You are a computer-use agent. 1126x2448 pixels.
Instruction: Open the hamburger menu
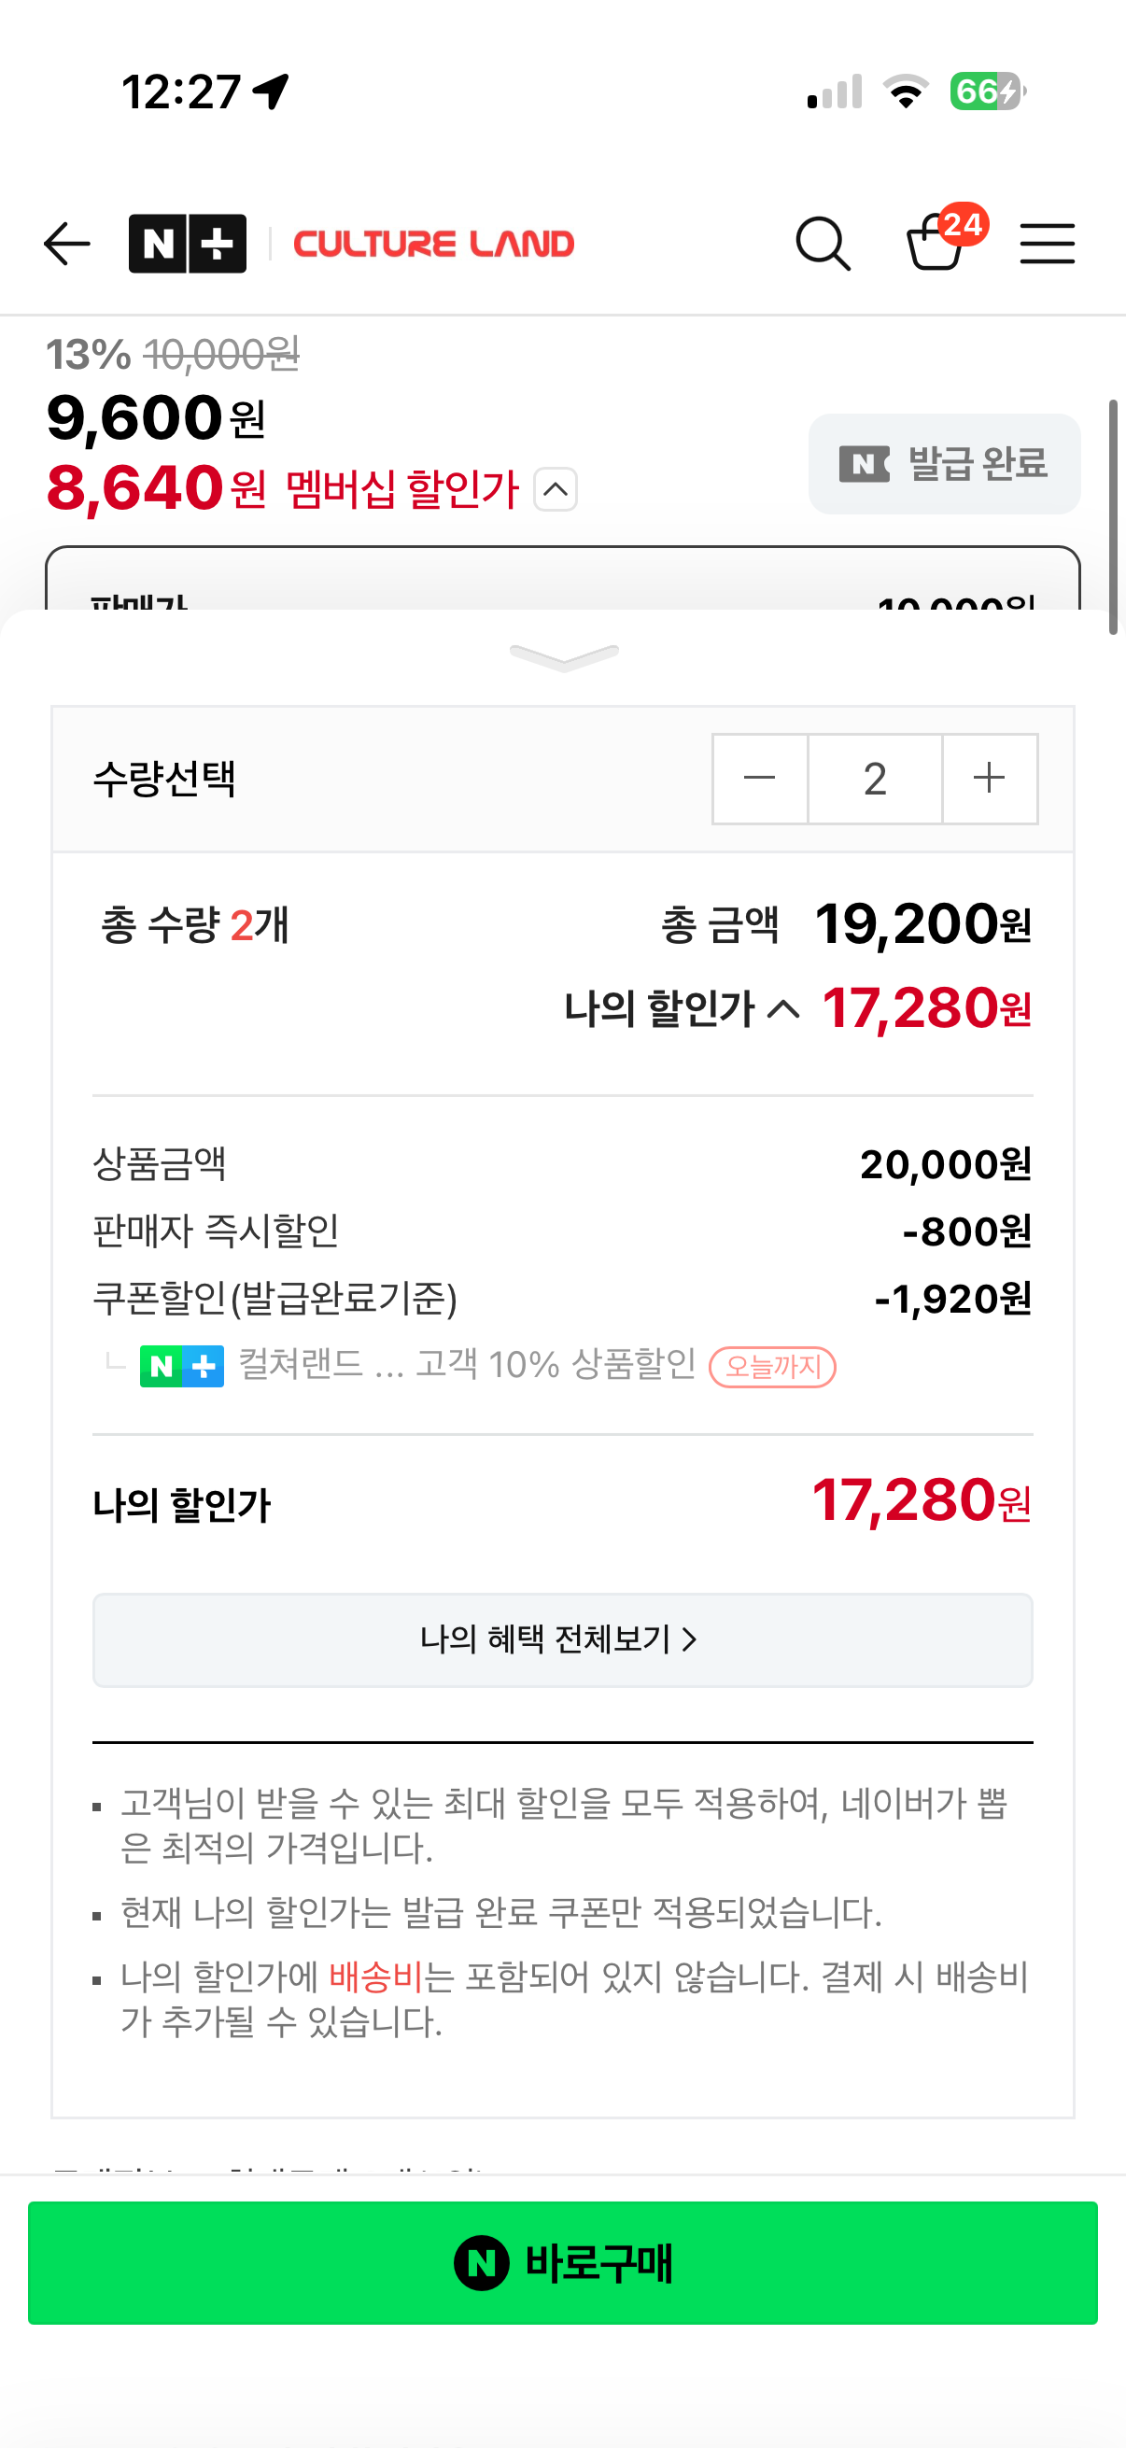[1048, 245]
